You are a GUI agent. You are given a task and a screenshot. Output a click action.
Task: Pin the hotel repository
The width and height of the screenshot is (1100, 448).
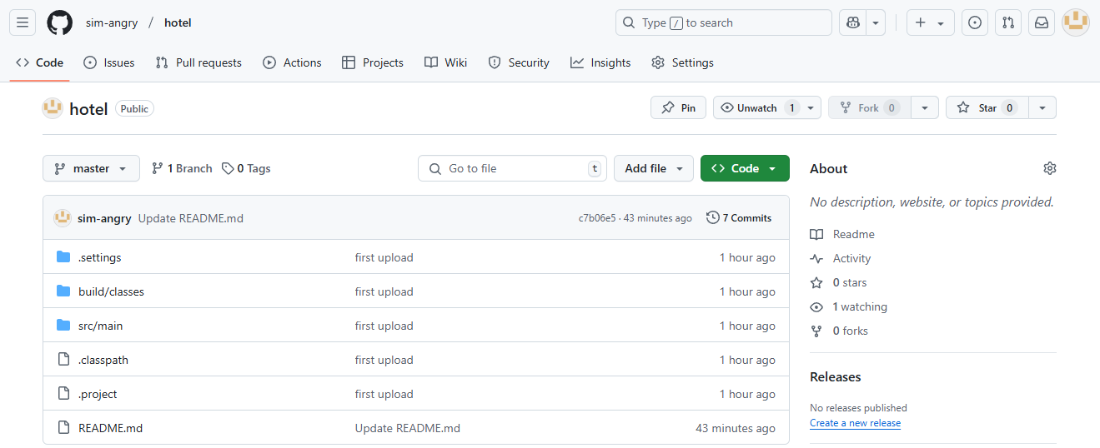pyautogui.click(x=678, y=107)
